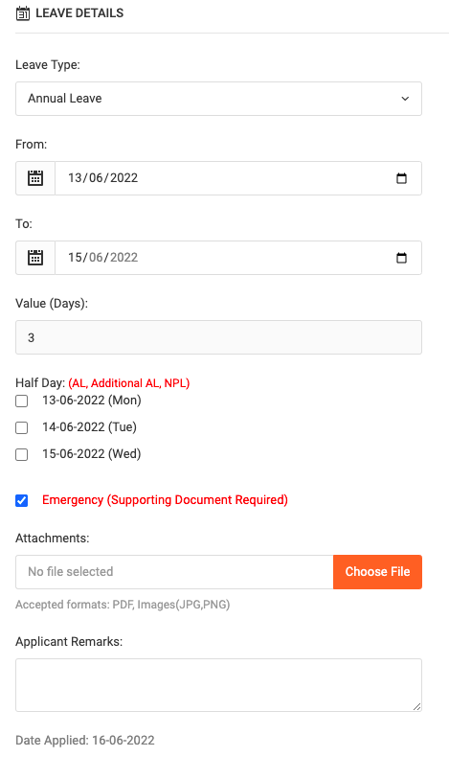Click the Choose File button

point(377,572)
